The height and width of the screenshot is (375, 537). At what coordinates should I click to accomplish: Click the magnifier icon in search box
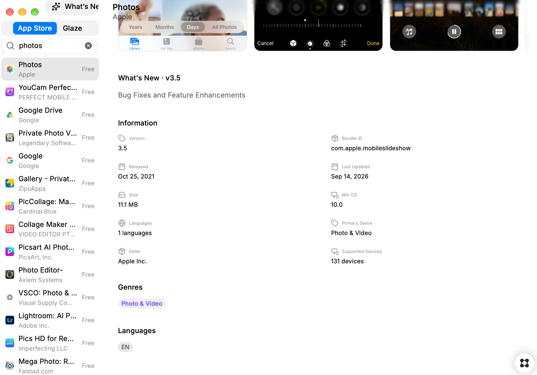click(x=10, y=46)
